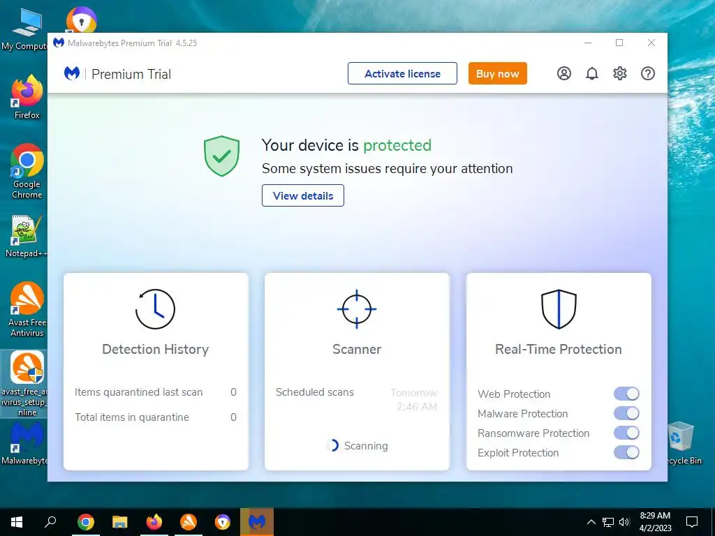The height and width of the screenshot is (536, 715).
Task: Open the taskbar network icon
Action: (x=608, y=522)
